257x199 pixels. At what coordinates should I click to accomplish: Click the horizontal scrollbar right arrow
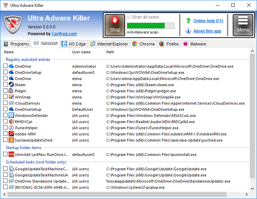246,195
